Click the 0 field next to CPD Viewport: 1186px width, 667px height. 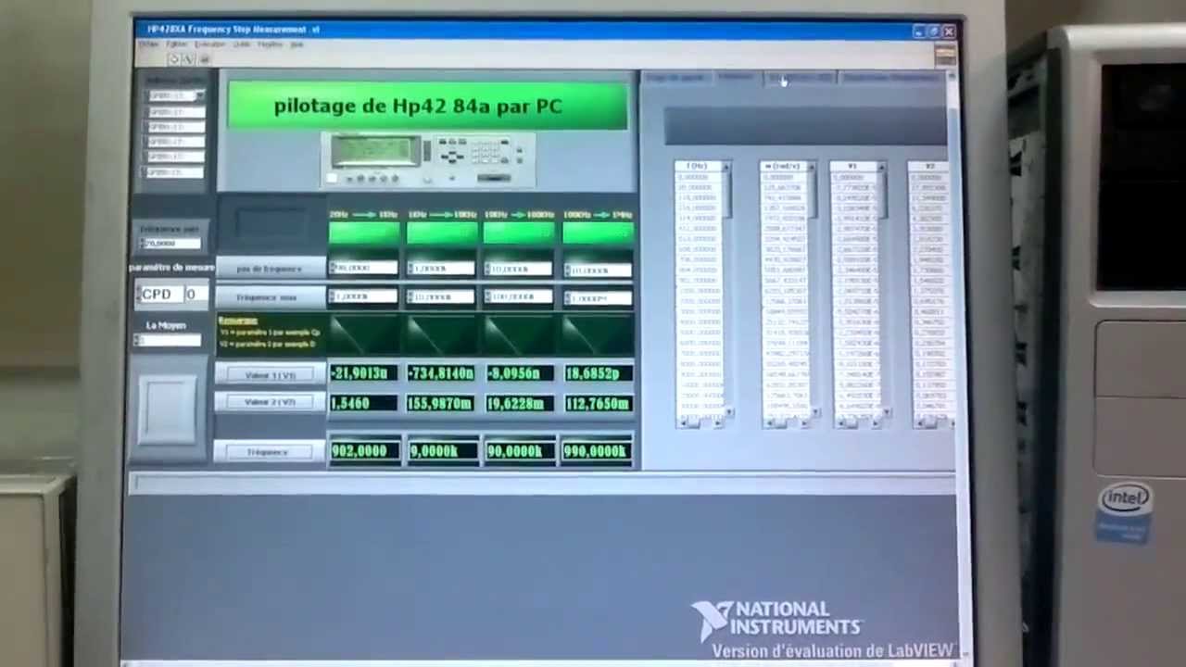pyautogui.click(x=195, y=294)
